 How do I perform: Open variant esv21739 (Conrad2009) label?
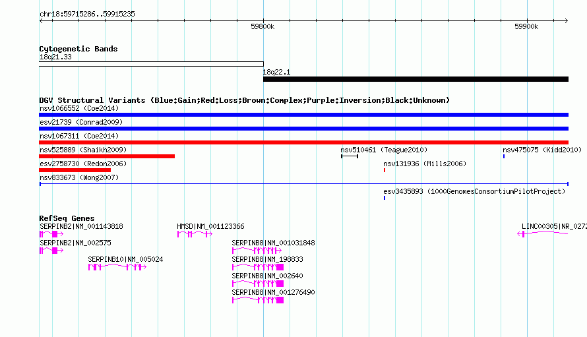(x=81, y=122)
